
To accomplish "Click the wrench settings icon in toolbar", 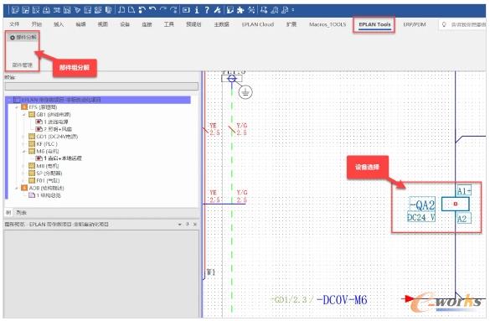I will (217, 10).
